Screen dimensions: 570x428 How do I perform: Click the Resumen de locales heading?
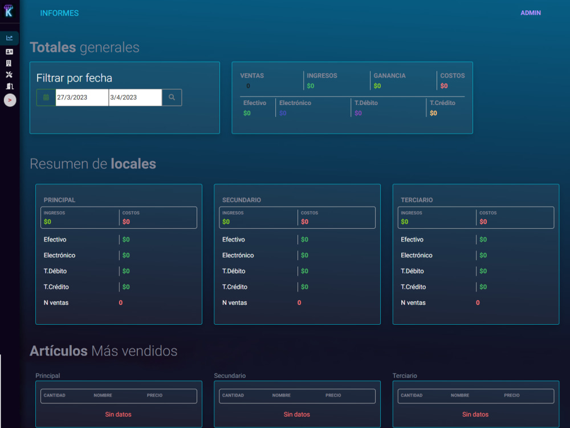point(93,164)
